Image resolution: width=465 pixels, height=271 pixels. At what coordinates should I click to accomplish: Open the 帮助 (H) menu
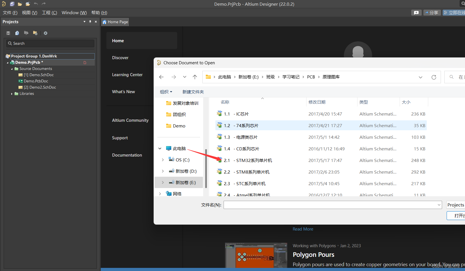coord(99,13)
